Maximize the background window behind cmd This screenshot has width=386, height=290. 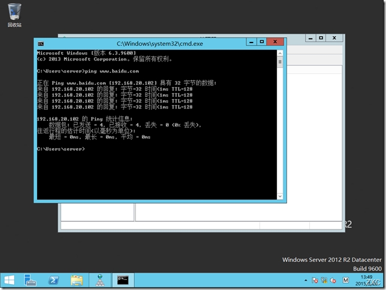point(321,38)
